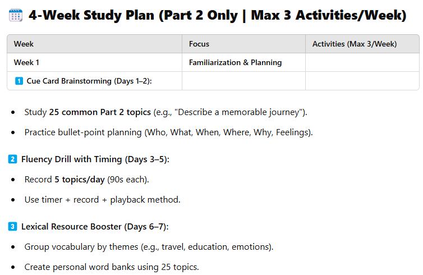Click the bold text 25 common Part 2 topics
The height and width of the screenshot is (275, 423).
[100, 112]
